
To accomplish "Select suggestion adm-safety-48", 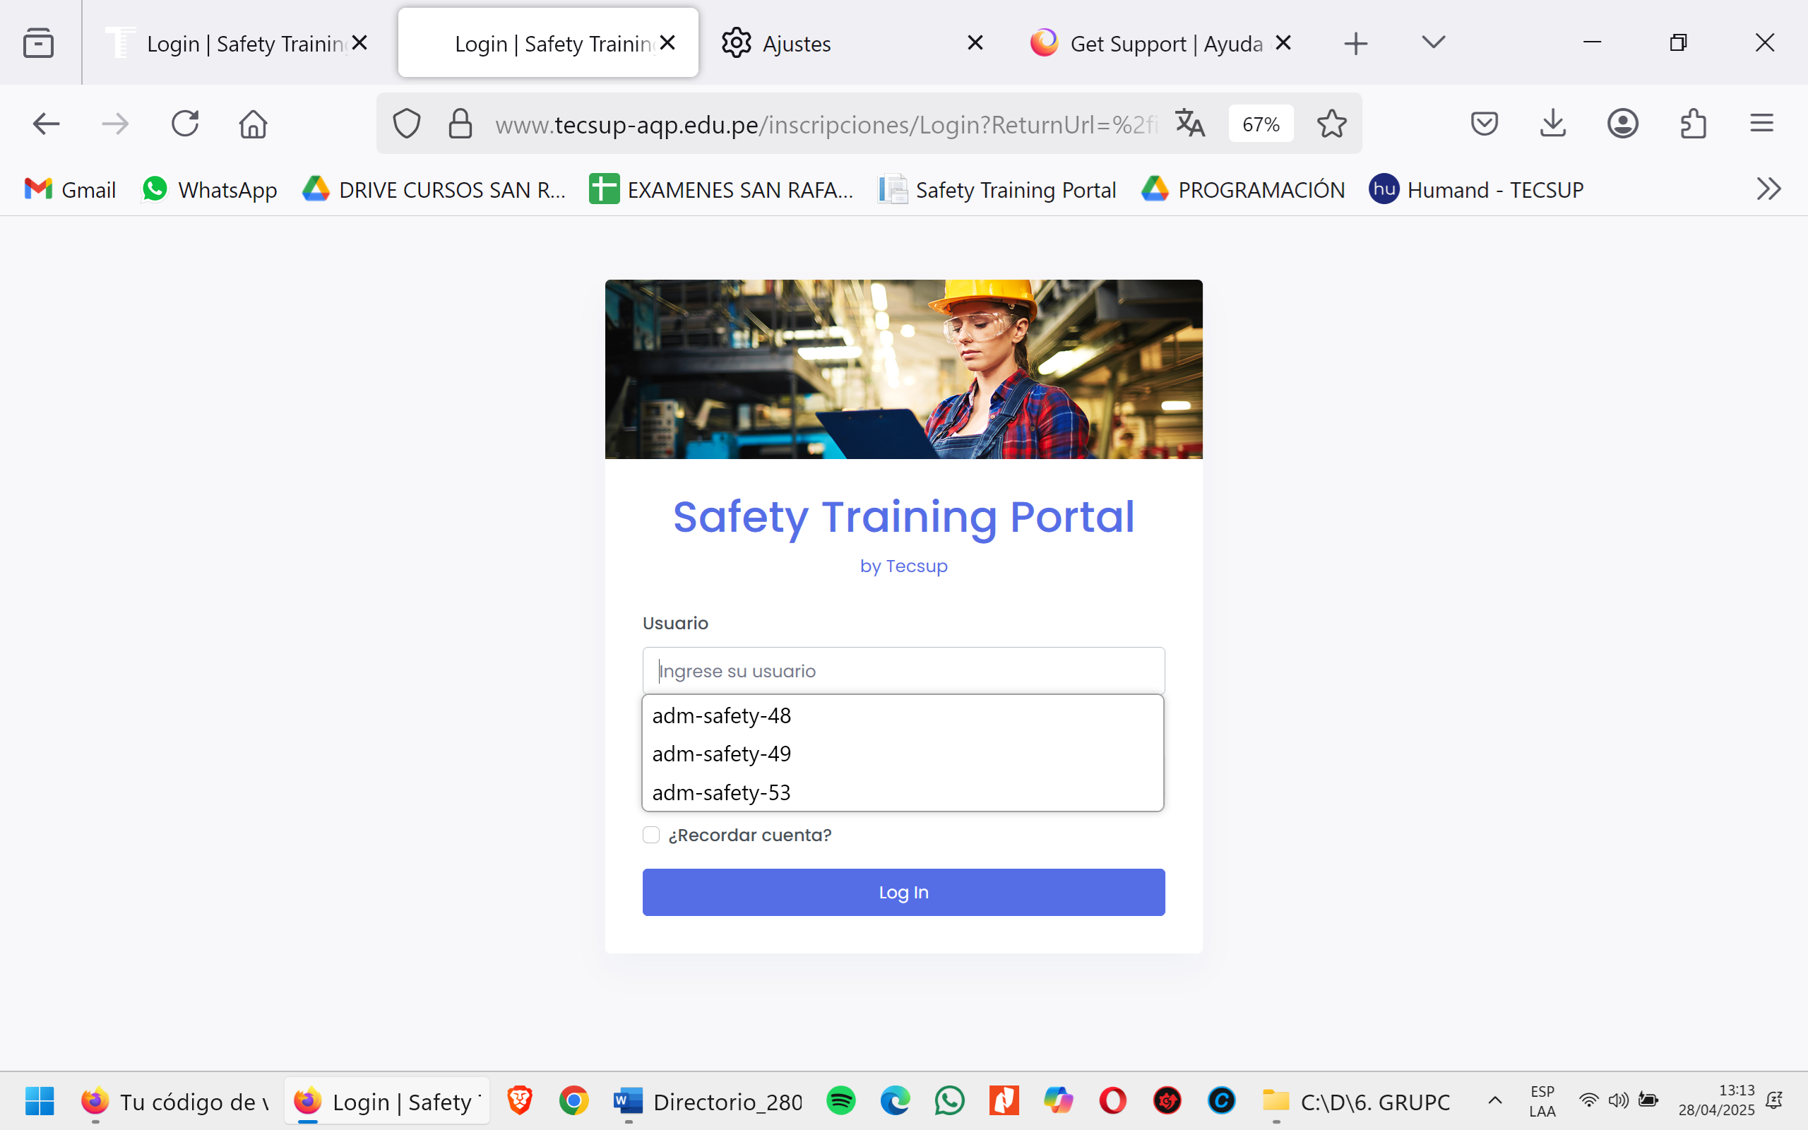I will [903, 715].
